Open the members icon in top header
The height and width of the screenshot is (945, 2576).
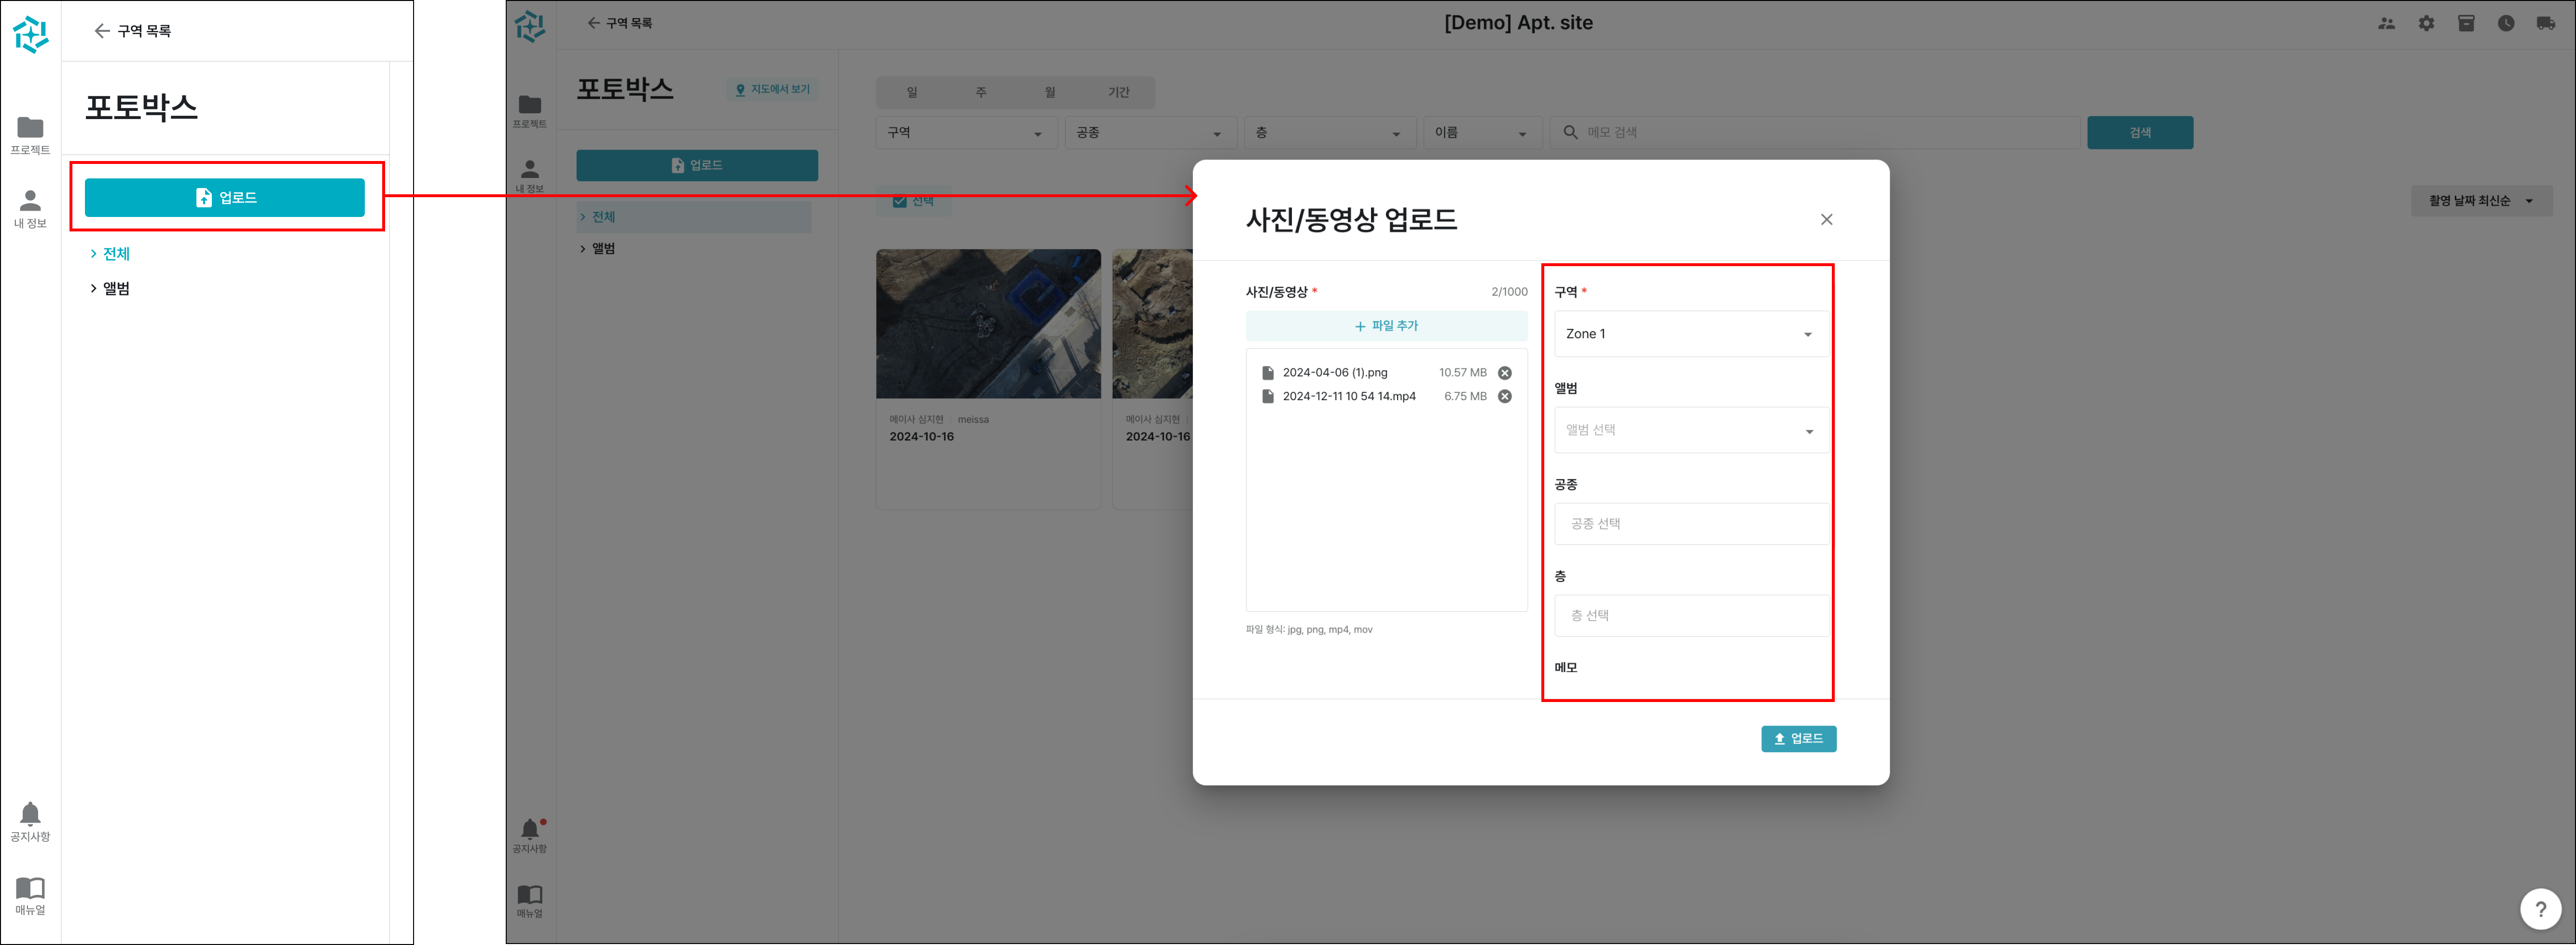coord(2386,23)
